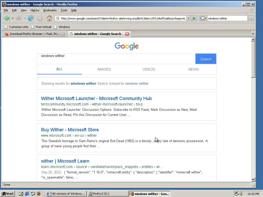Click the Google site icon in address bar
The width and height of the screenshot is (263, 197).
pos(58,18)
